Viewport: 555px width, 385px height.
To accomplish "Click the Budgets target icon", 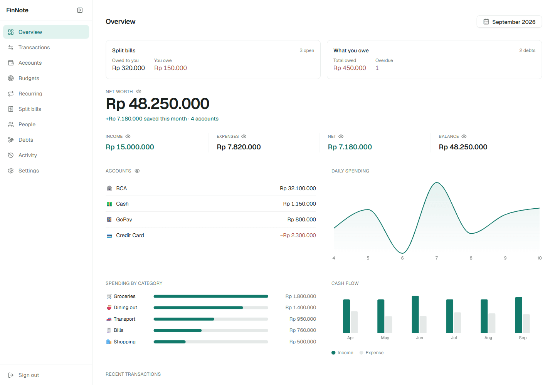I will coord(11,78).
